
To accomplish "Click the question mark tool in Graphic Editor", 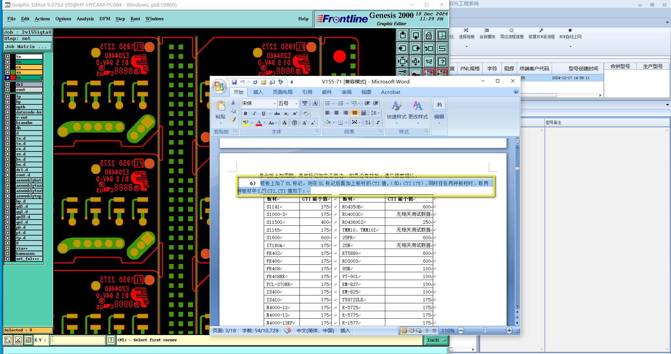I will click(x=442, y=62).
